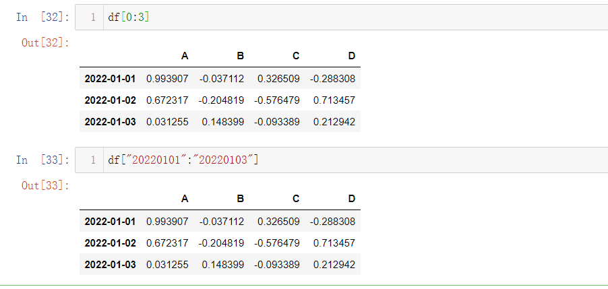Click value -0.576479 in second table
Screen dimensions: 608x289
[x=277, y=243]
